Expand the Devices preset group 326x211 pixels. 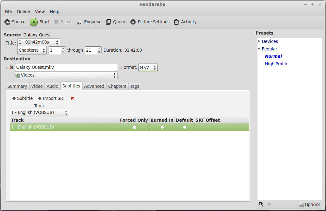point(259,41)
